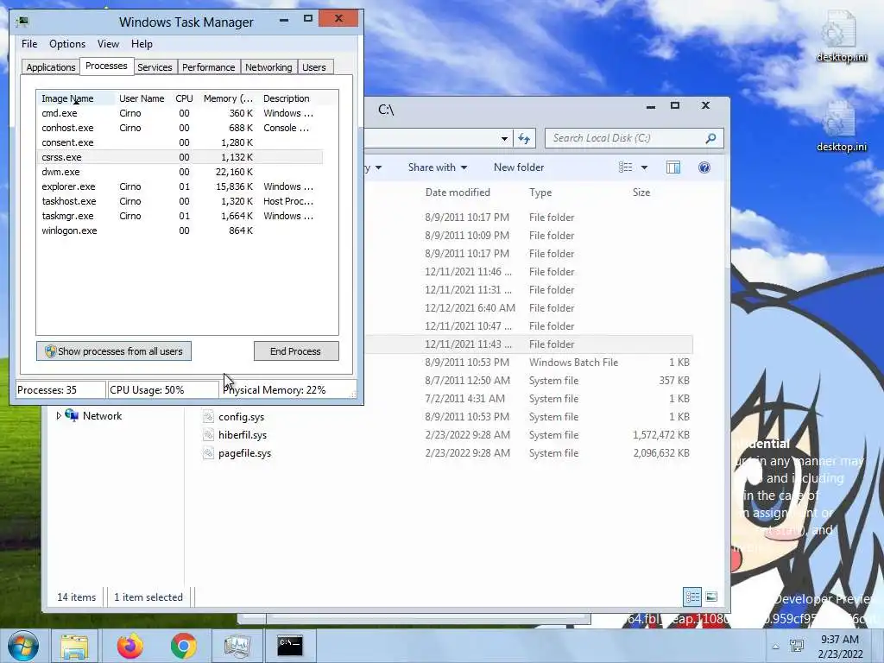
Task: Open Task Manager File menu
Action: click(29, 44)
